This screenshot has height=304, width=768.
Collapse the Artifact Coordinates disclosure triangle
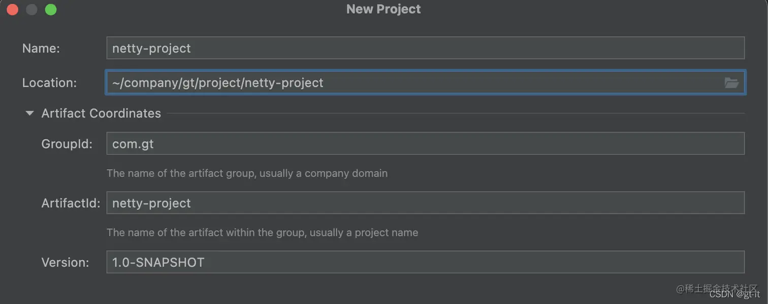pyautogui.click(x=29, y=113)
